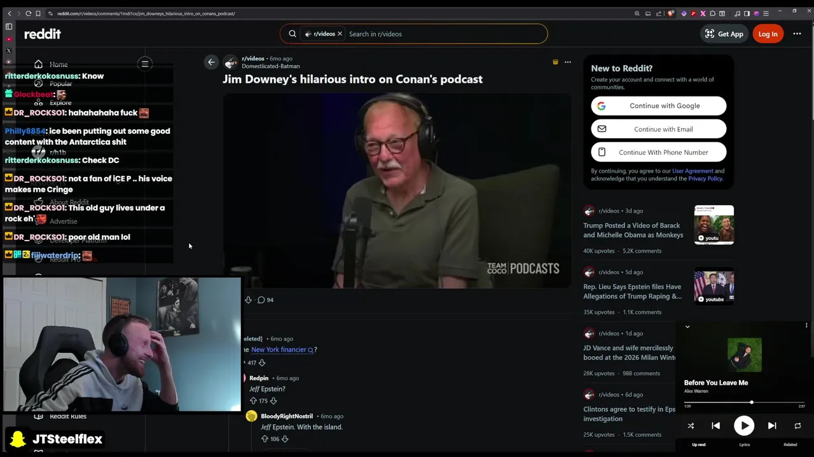Skip to the next track
This screenshot has width=814, height=457.
772,426
